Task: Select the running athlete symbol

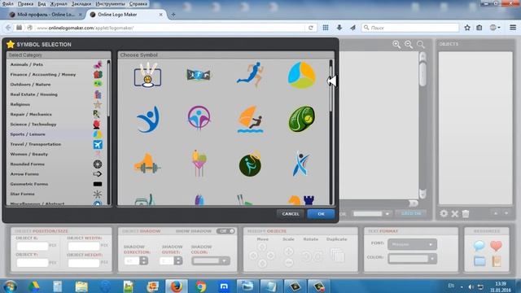Action: pos(250,74)
